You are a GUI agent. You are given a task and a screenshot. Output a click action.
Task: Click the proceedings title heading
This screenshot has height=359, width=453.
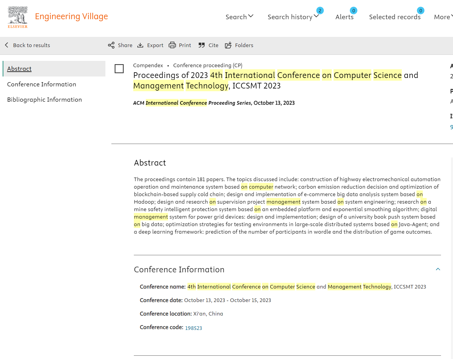point(276,80)
